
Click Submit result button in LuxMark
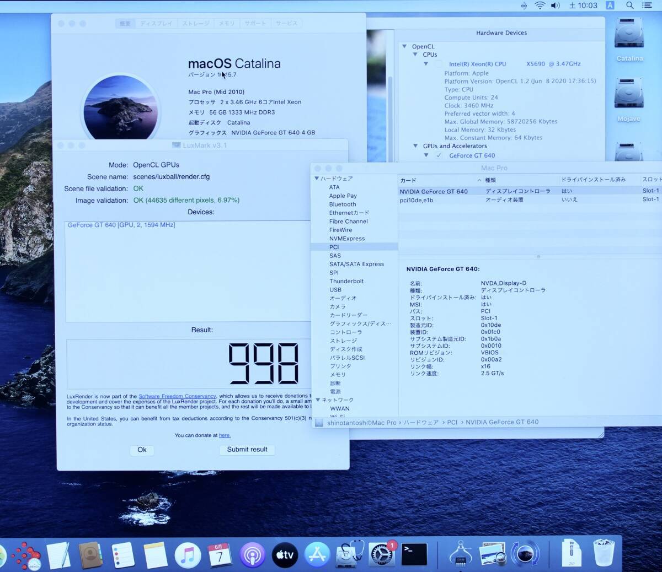pyautogui.click(x=247, y=450)
